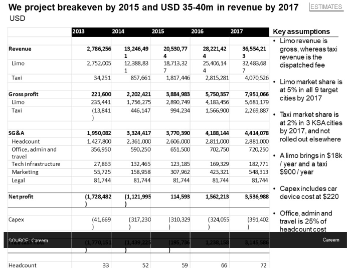This screenshot has height=269, width=348.
Task: Click the Careem label in footer bar right
Action: point(331,240)
